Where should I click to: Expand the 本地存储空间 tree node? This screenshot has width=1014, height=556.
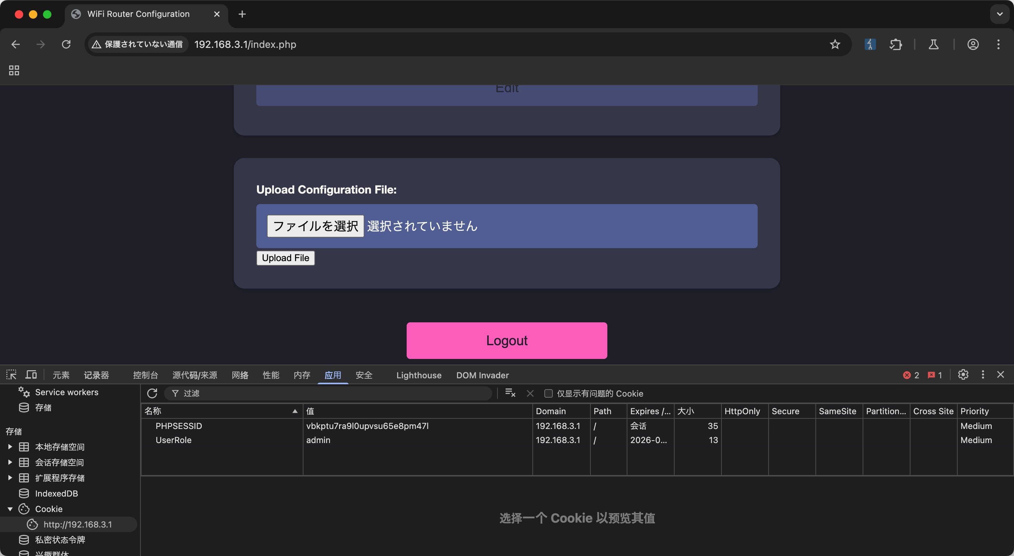(x=10, y=447)
